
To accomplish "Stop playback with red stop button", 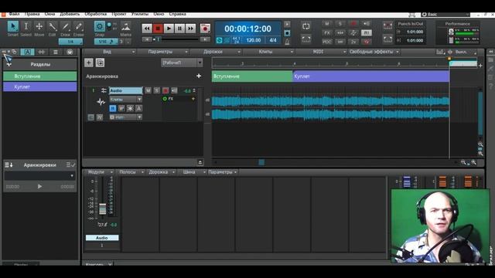I will click(x=158, y=29).
